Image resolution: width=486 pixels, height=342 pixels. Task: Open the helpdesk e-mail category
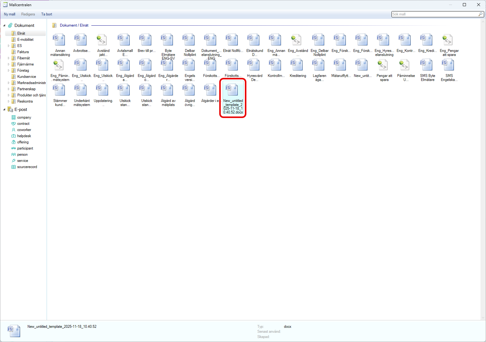pyautogui.click(x=24, y=136)
